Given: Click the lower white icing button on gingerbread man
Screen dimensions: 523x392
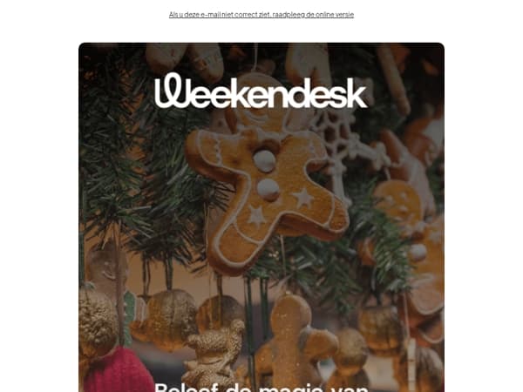Looking at the screenshot, I should point(268,190).
